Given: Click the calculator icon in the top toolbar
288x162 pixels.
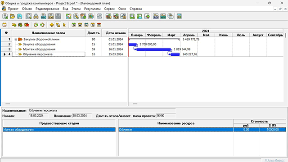Looking at the screenshot, I should pos(179,16).
